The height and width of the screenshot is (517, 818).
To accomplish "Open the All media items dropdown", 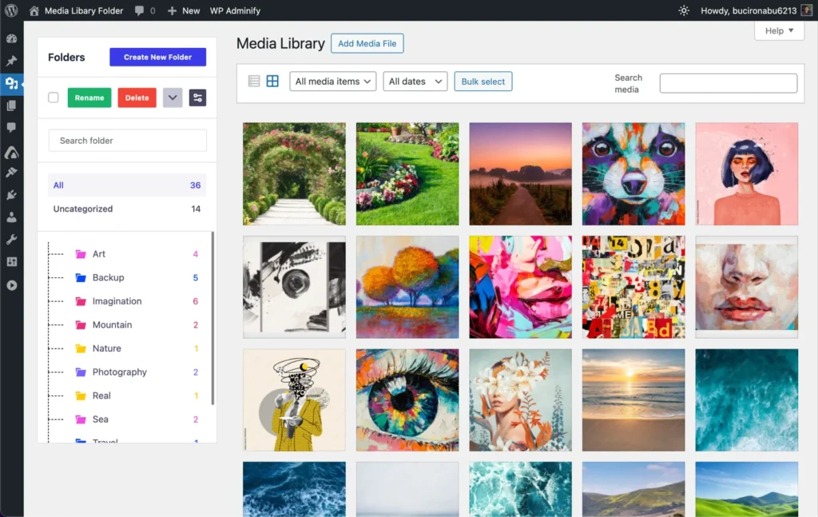I will pyautogui.click(x=333, y=82).
